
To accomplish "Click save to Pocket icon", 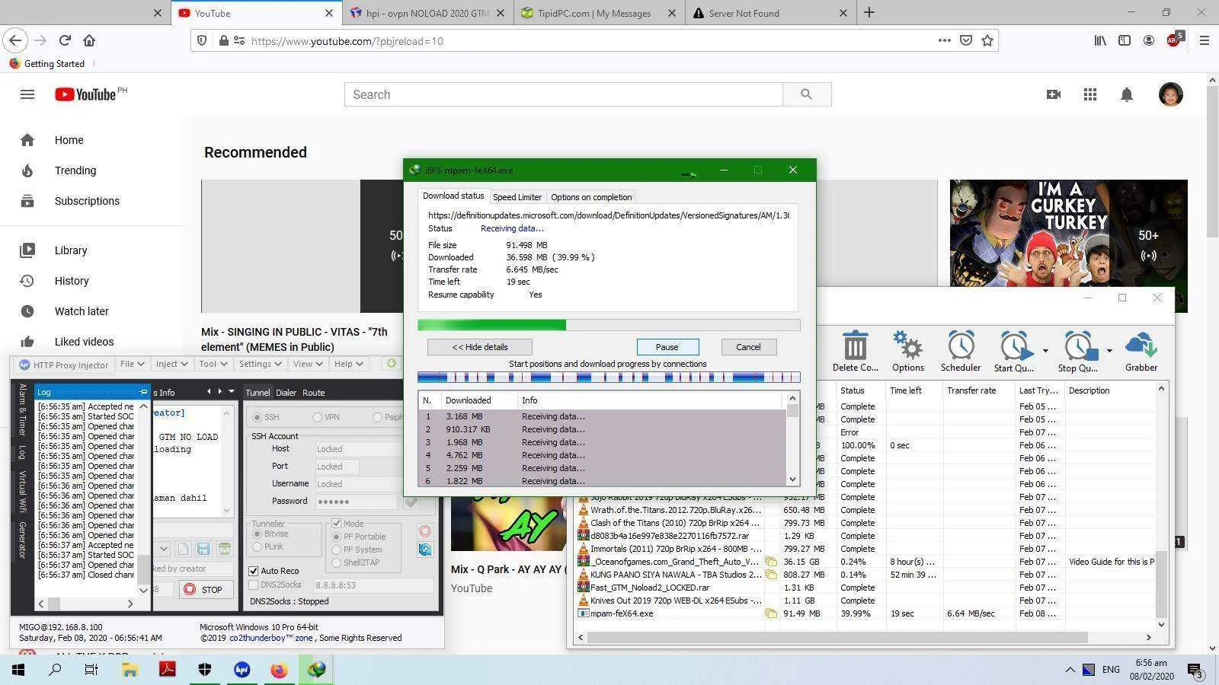I will [x=966, y=40].
